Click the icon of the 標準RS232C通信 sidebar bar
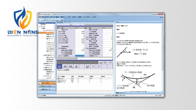This screenshot has height=110, width=196. tap(40, 86)
